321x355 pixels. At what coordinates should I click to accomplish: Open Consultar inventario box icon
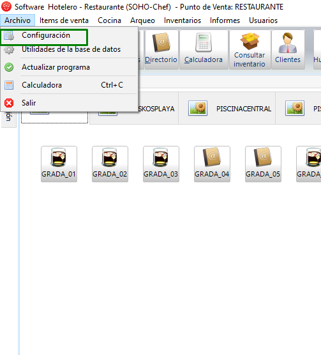pyautogui.click(x=250, y=49)
